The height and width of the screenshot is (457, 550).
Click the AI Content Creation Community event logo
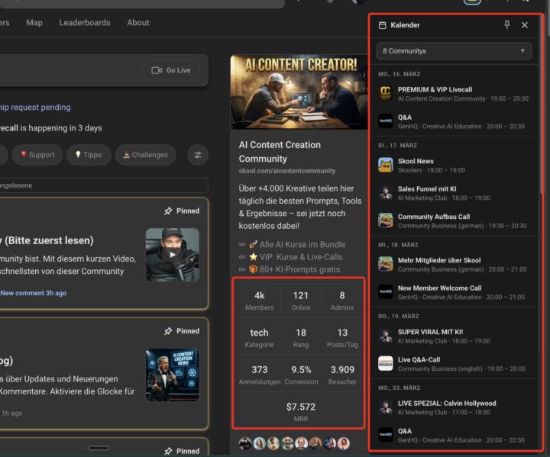coord(386,94)
